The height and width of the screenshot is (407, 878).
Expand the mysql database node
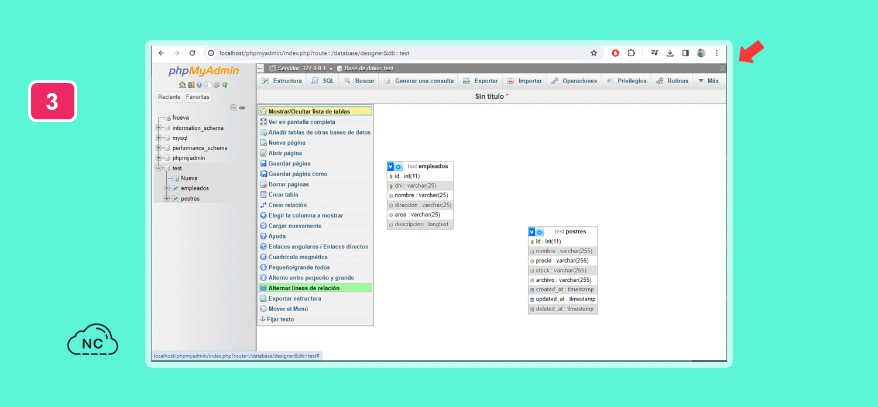coord(159,138)
